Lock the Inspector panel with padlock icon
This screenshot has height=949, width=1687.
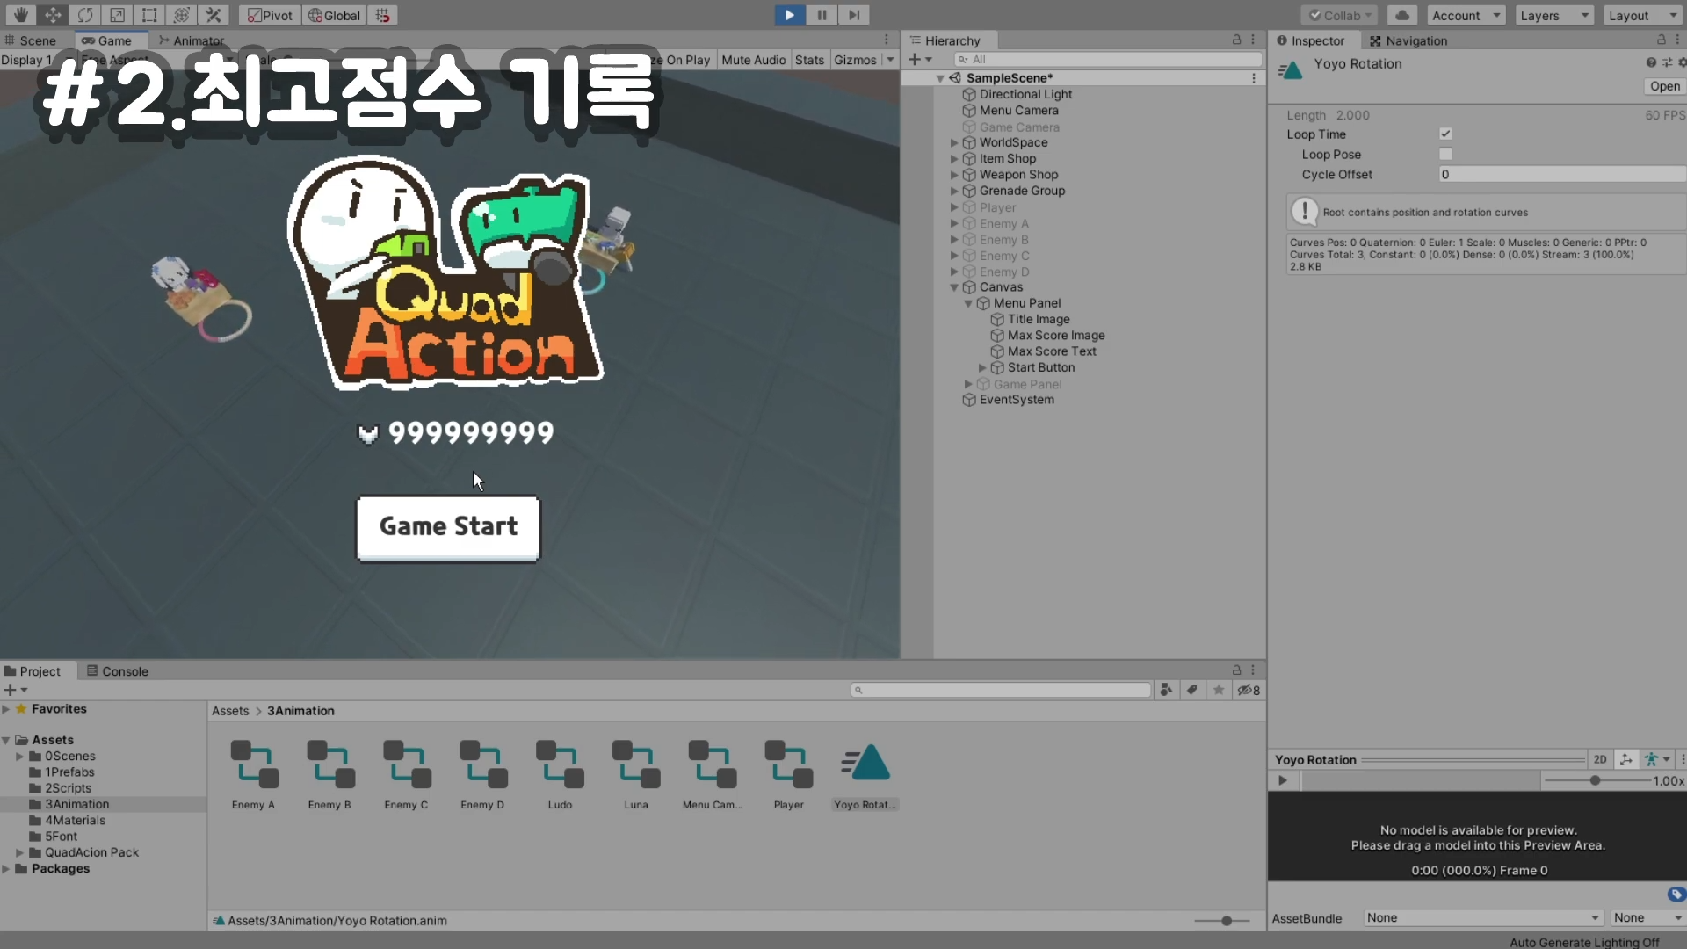pos(1661,40)
